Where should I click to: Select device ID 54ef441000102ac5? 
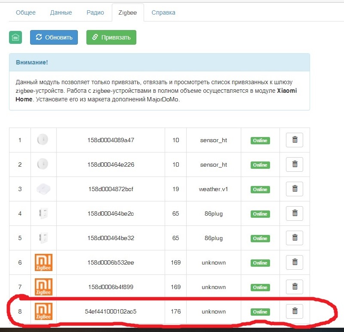(111, 311)
